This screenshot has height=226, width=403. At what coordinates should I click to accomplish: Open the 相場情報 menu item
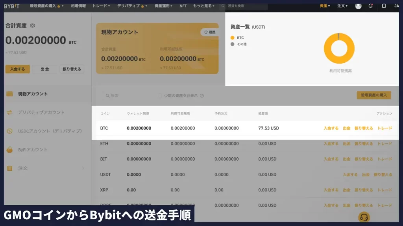click(78, 6)
